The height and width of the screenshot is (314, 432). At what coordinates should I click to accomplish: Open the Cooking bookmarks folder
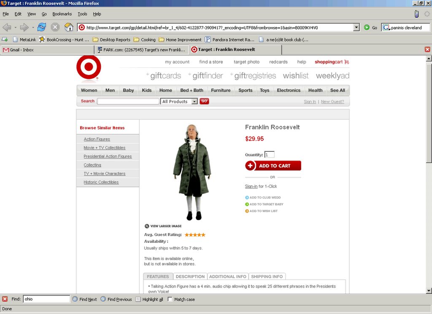point(145,40)
